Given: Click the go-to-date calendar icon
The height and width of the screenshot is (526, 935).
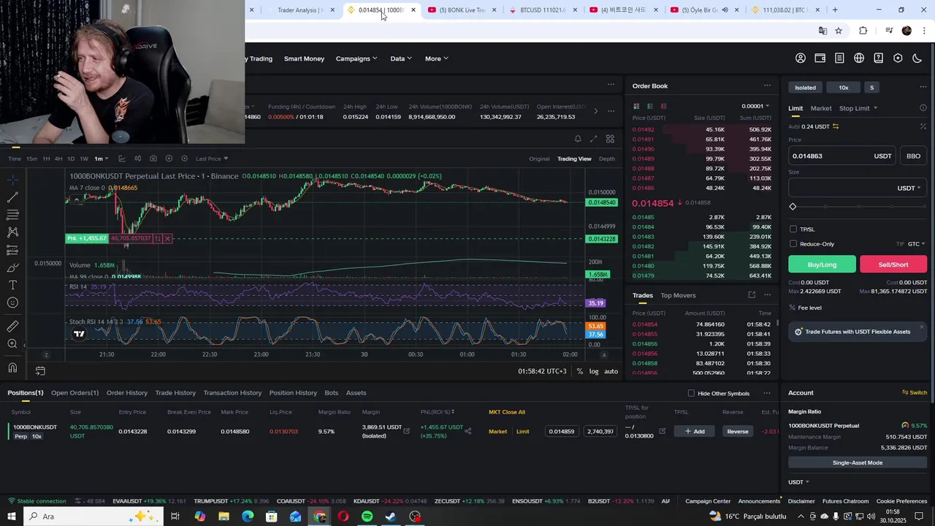Looking at the screenshot, I should [x=40, y=371].
